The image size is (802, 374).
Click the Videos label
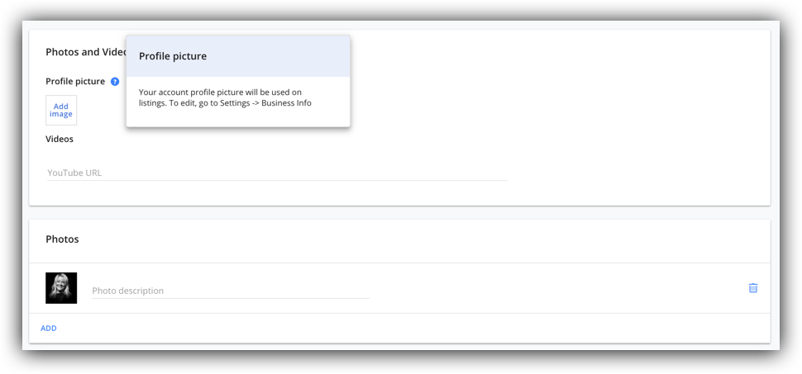60,139
